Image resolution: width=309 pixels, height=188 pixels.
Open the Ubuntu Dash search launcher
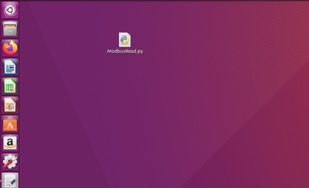point(10,10)
